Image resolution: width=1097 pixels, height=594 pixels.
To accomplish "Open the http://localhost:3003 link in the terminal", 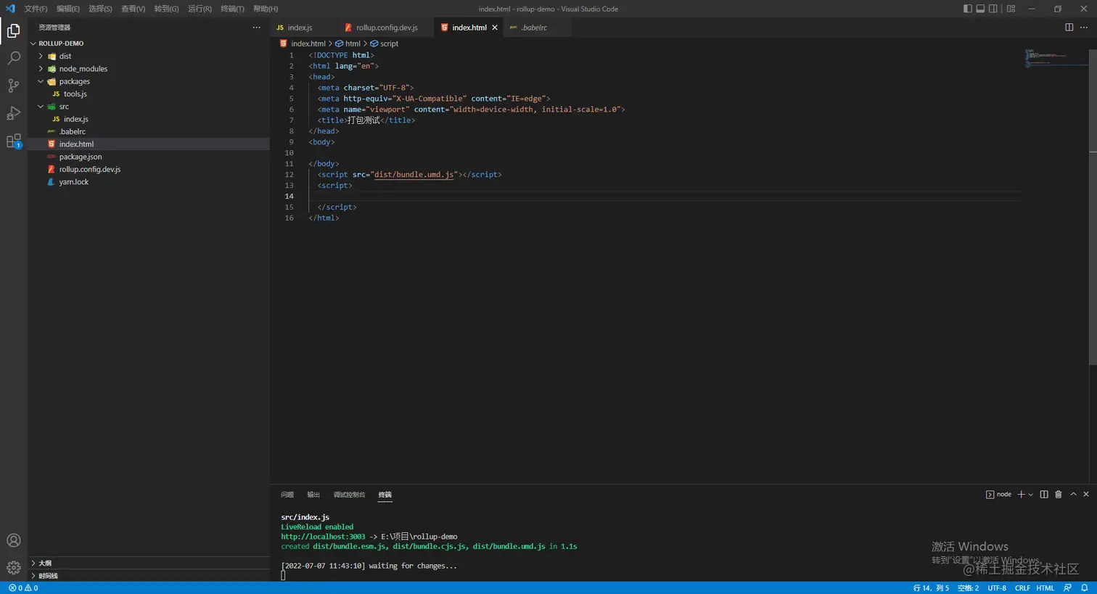I will pos(324,537).
